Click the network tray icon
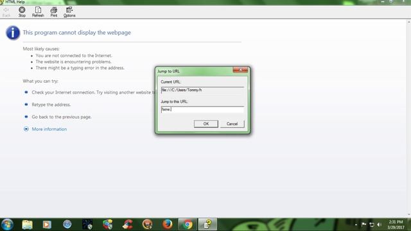 tap(372, 225)
